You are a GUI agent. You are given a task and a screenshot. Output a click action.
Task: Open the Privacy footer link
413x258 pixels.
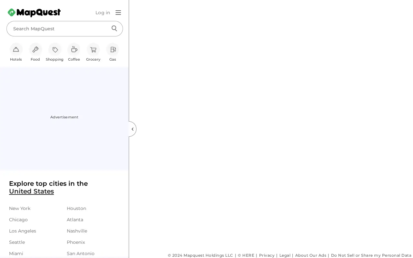click(267, 255)
